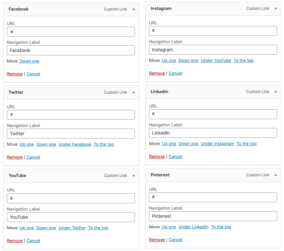This screenshot has width=284, height=251.
Task: Click Custom Link label in Facebook header
Action: point(115,9)
